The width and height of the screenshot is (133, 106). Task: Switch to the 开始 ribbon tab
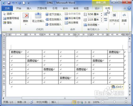19,9
